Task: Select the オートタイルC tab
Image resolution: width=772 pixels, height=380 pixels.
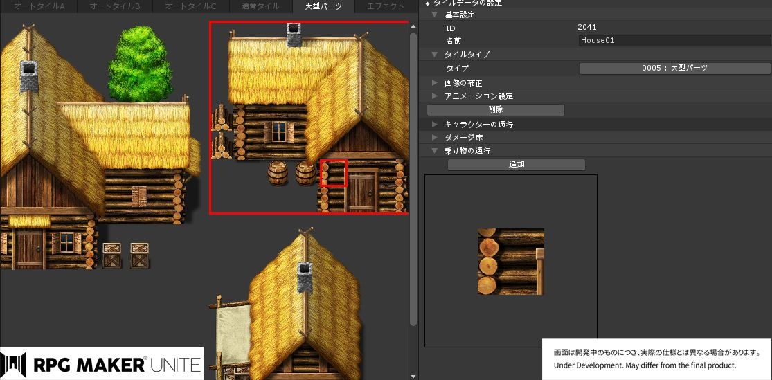Action: coord(190,6)
